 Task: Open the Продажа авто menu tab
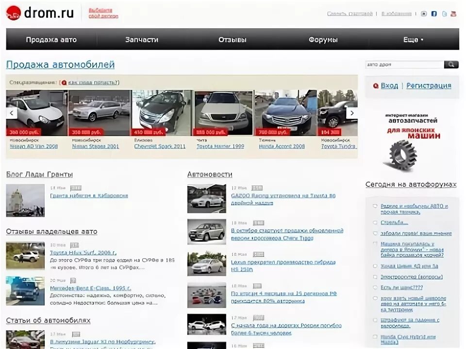tap(51, 40)
